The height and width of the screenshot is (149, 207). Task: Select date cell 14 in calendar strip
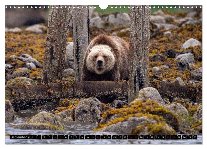tap(109, 137)
